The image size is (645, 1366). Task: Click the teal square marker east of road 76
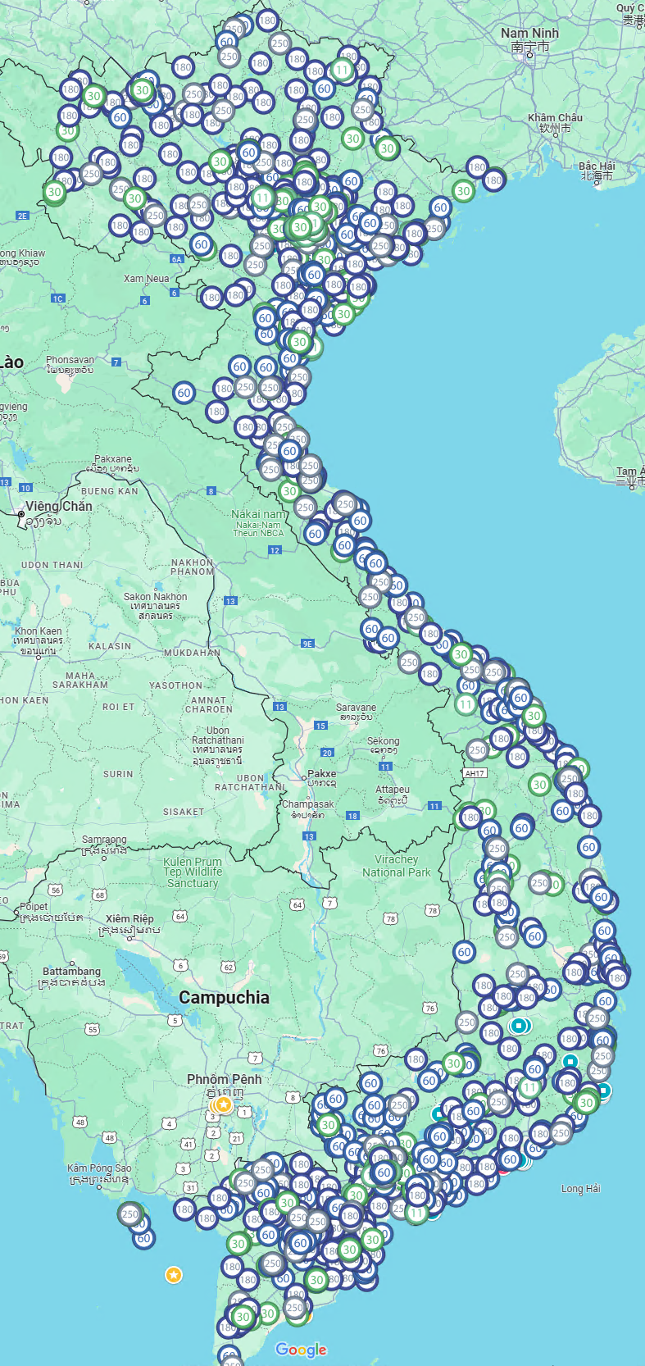[519, 1026]
